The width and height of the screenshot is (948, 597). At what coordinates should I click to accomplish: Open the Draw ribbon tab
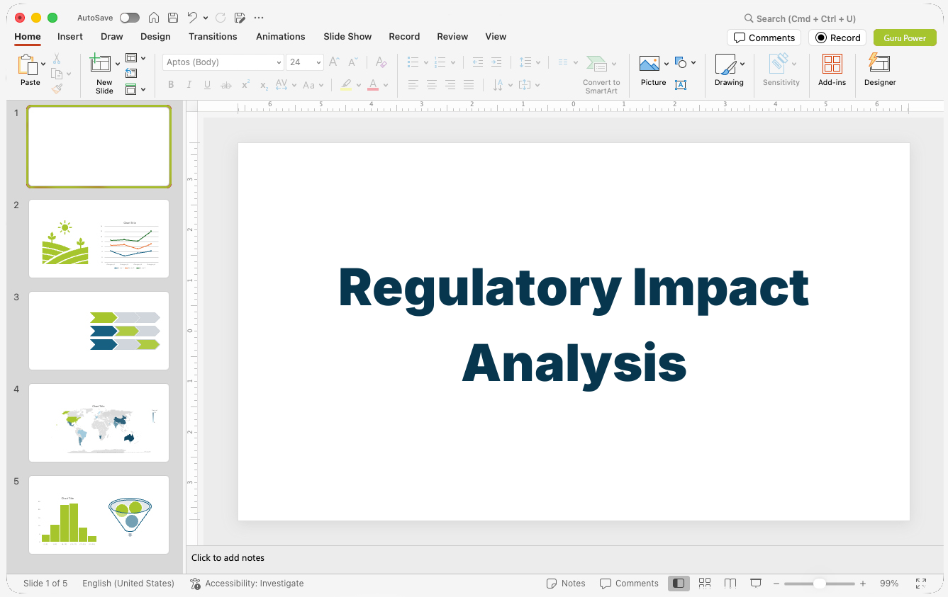[x=112, y=36]
